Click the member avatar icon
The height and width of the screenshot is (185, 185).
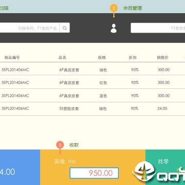[x=114, y=28]
